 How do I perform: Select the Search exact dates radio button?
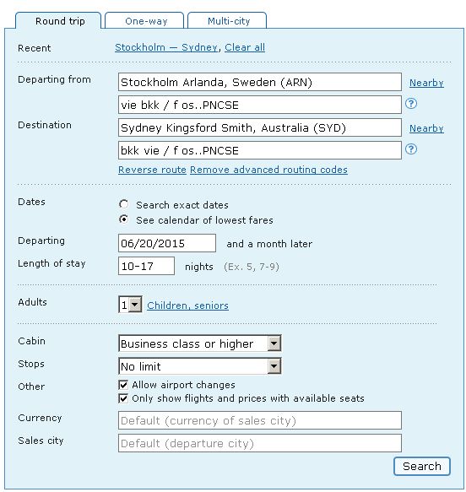click(x=123, y=204)
